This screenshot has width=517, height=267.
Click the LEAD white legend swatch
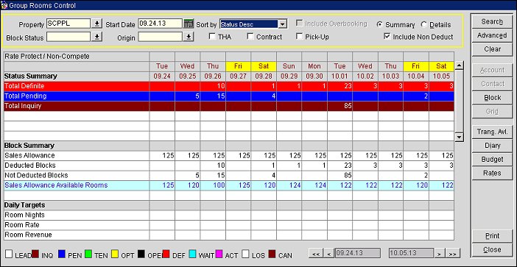(10, 254)
